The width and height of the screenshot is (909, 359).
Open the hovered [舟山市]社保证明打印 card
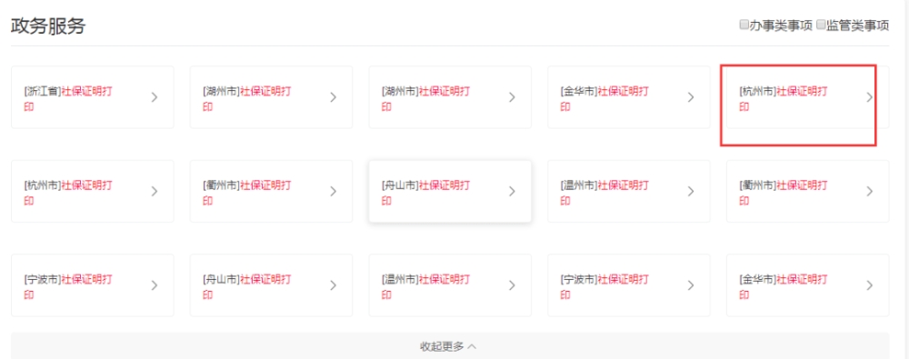[450, 192]
